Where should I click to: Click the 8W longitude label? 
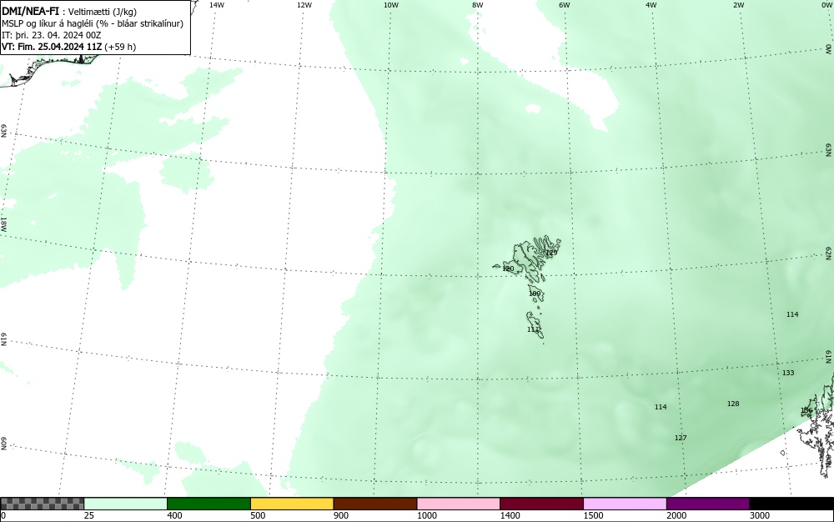coord(478,5)
